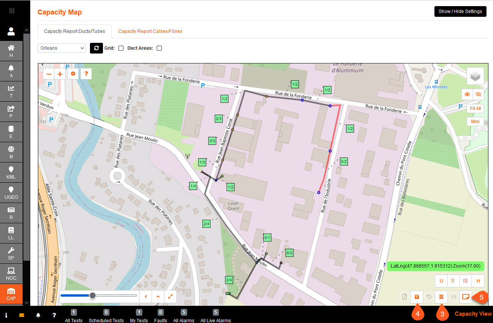
Task: Hide all with the crossed-eye icon
Action: click(478, 94)
